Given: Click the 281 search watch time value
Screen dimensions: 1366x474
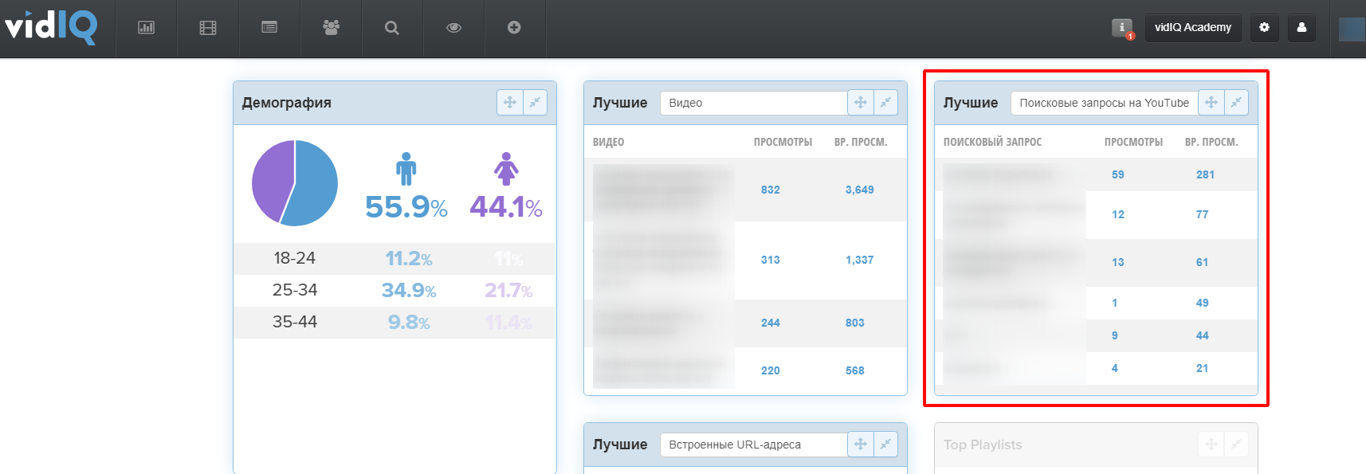Looking at the screenshot, I should [1206, 174].
